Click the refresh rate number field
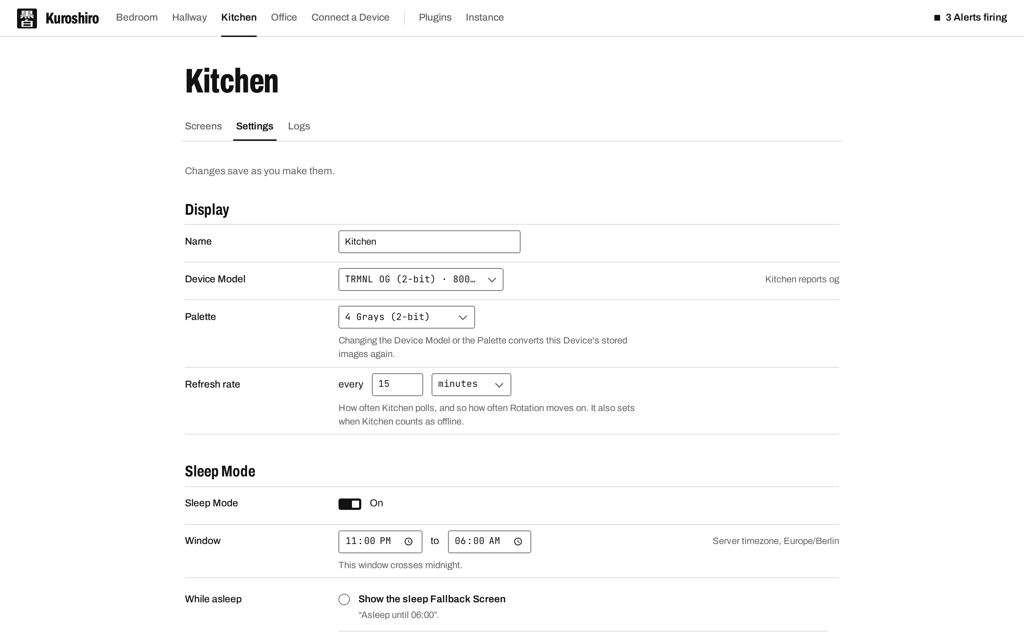 (x=397, y=384)
